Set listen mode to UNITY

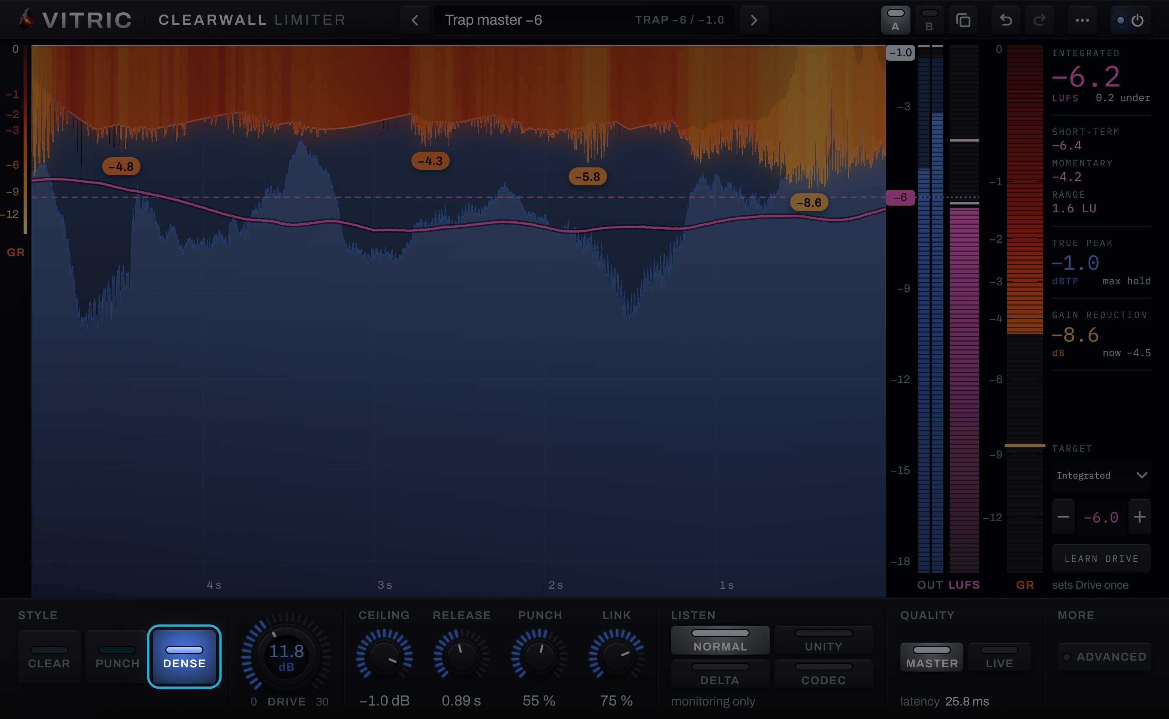pos(824,640)
